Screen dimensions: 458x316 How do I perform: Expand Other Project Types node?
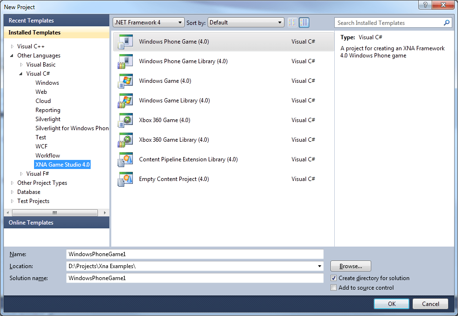[x=12, y=183]
